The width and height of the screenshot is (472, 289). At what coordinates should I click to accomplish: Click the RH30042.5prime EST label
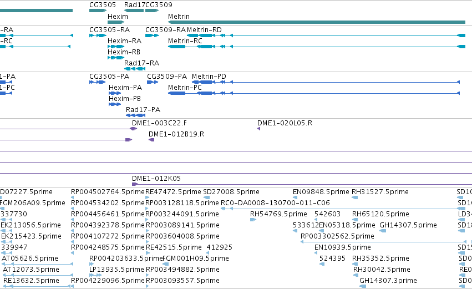pos(382,270)
